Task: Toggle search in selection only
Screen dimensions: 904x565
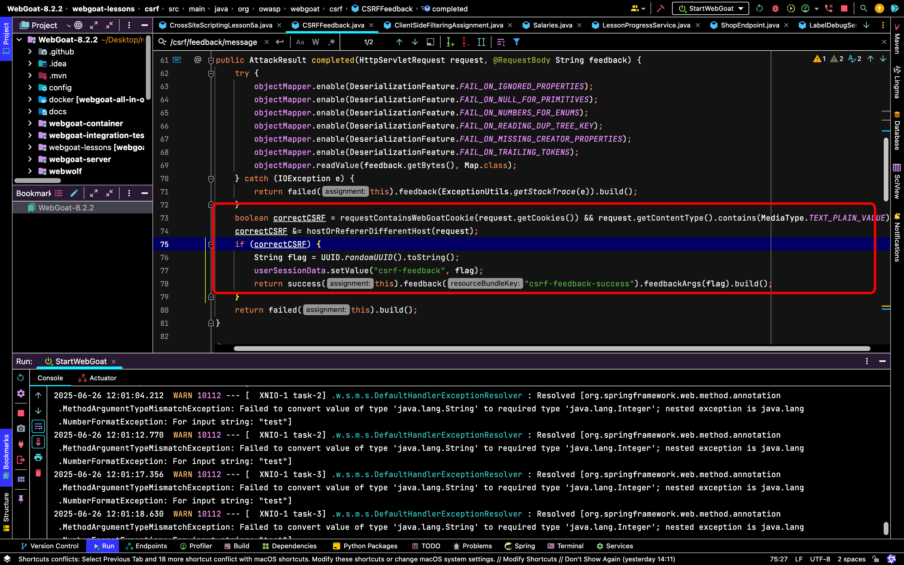Action: pos(430,42)
